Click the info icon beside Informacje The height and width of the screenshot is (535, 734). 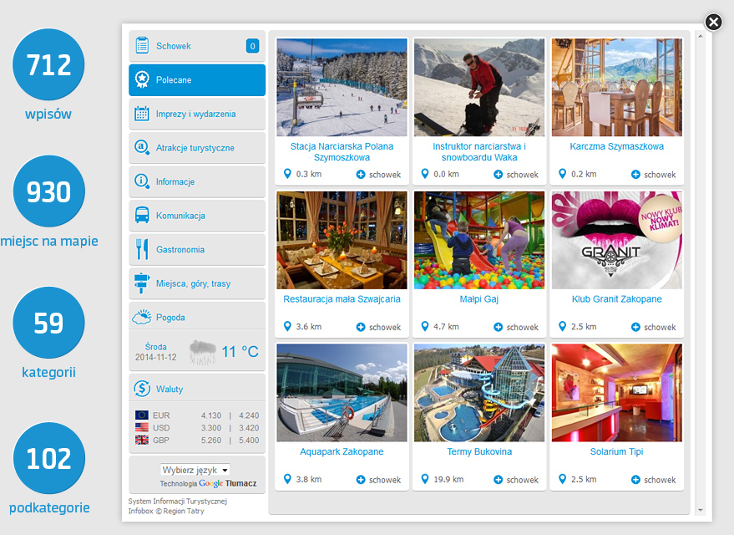(x=142, y=181)
